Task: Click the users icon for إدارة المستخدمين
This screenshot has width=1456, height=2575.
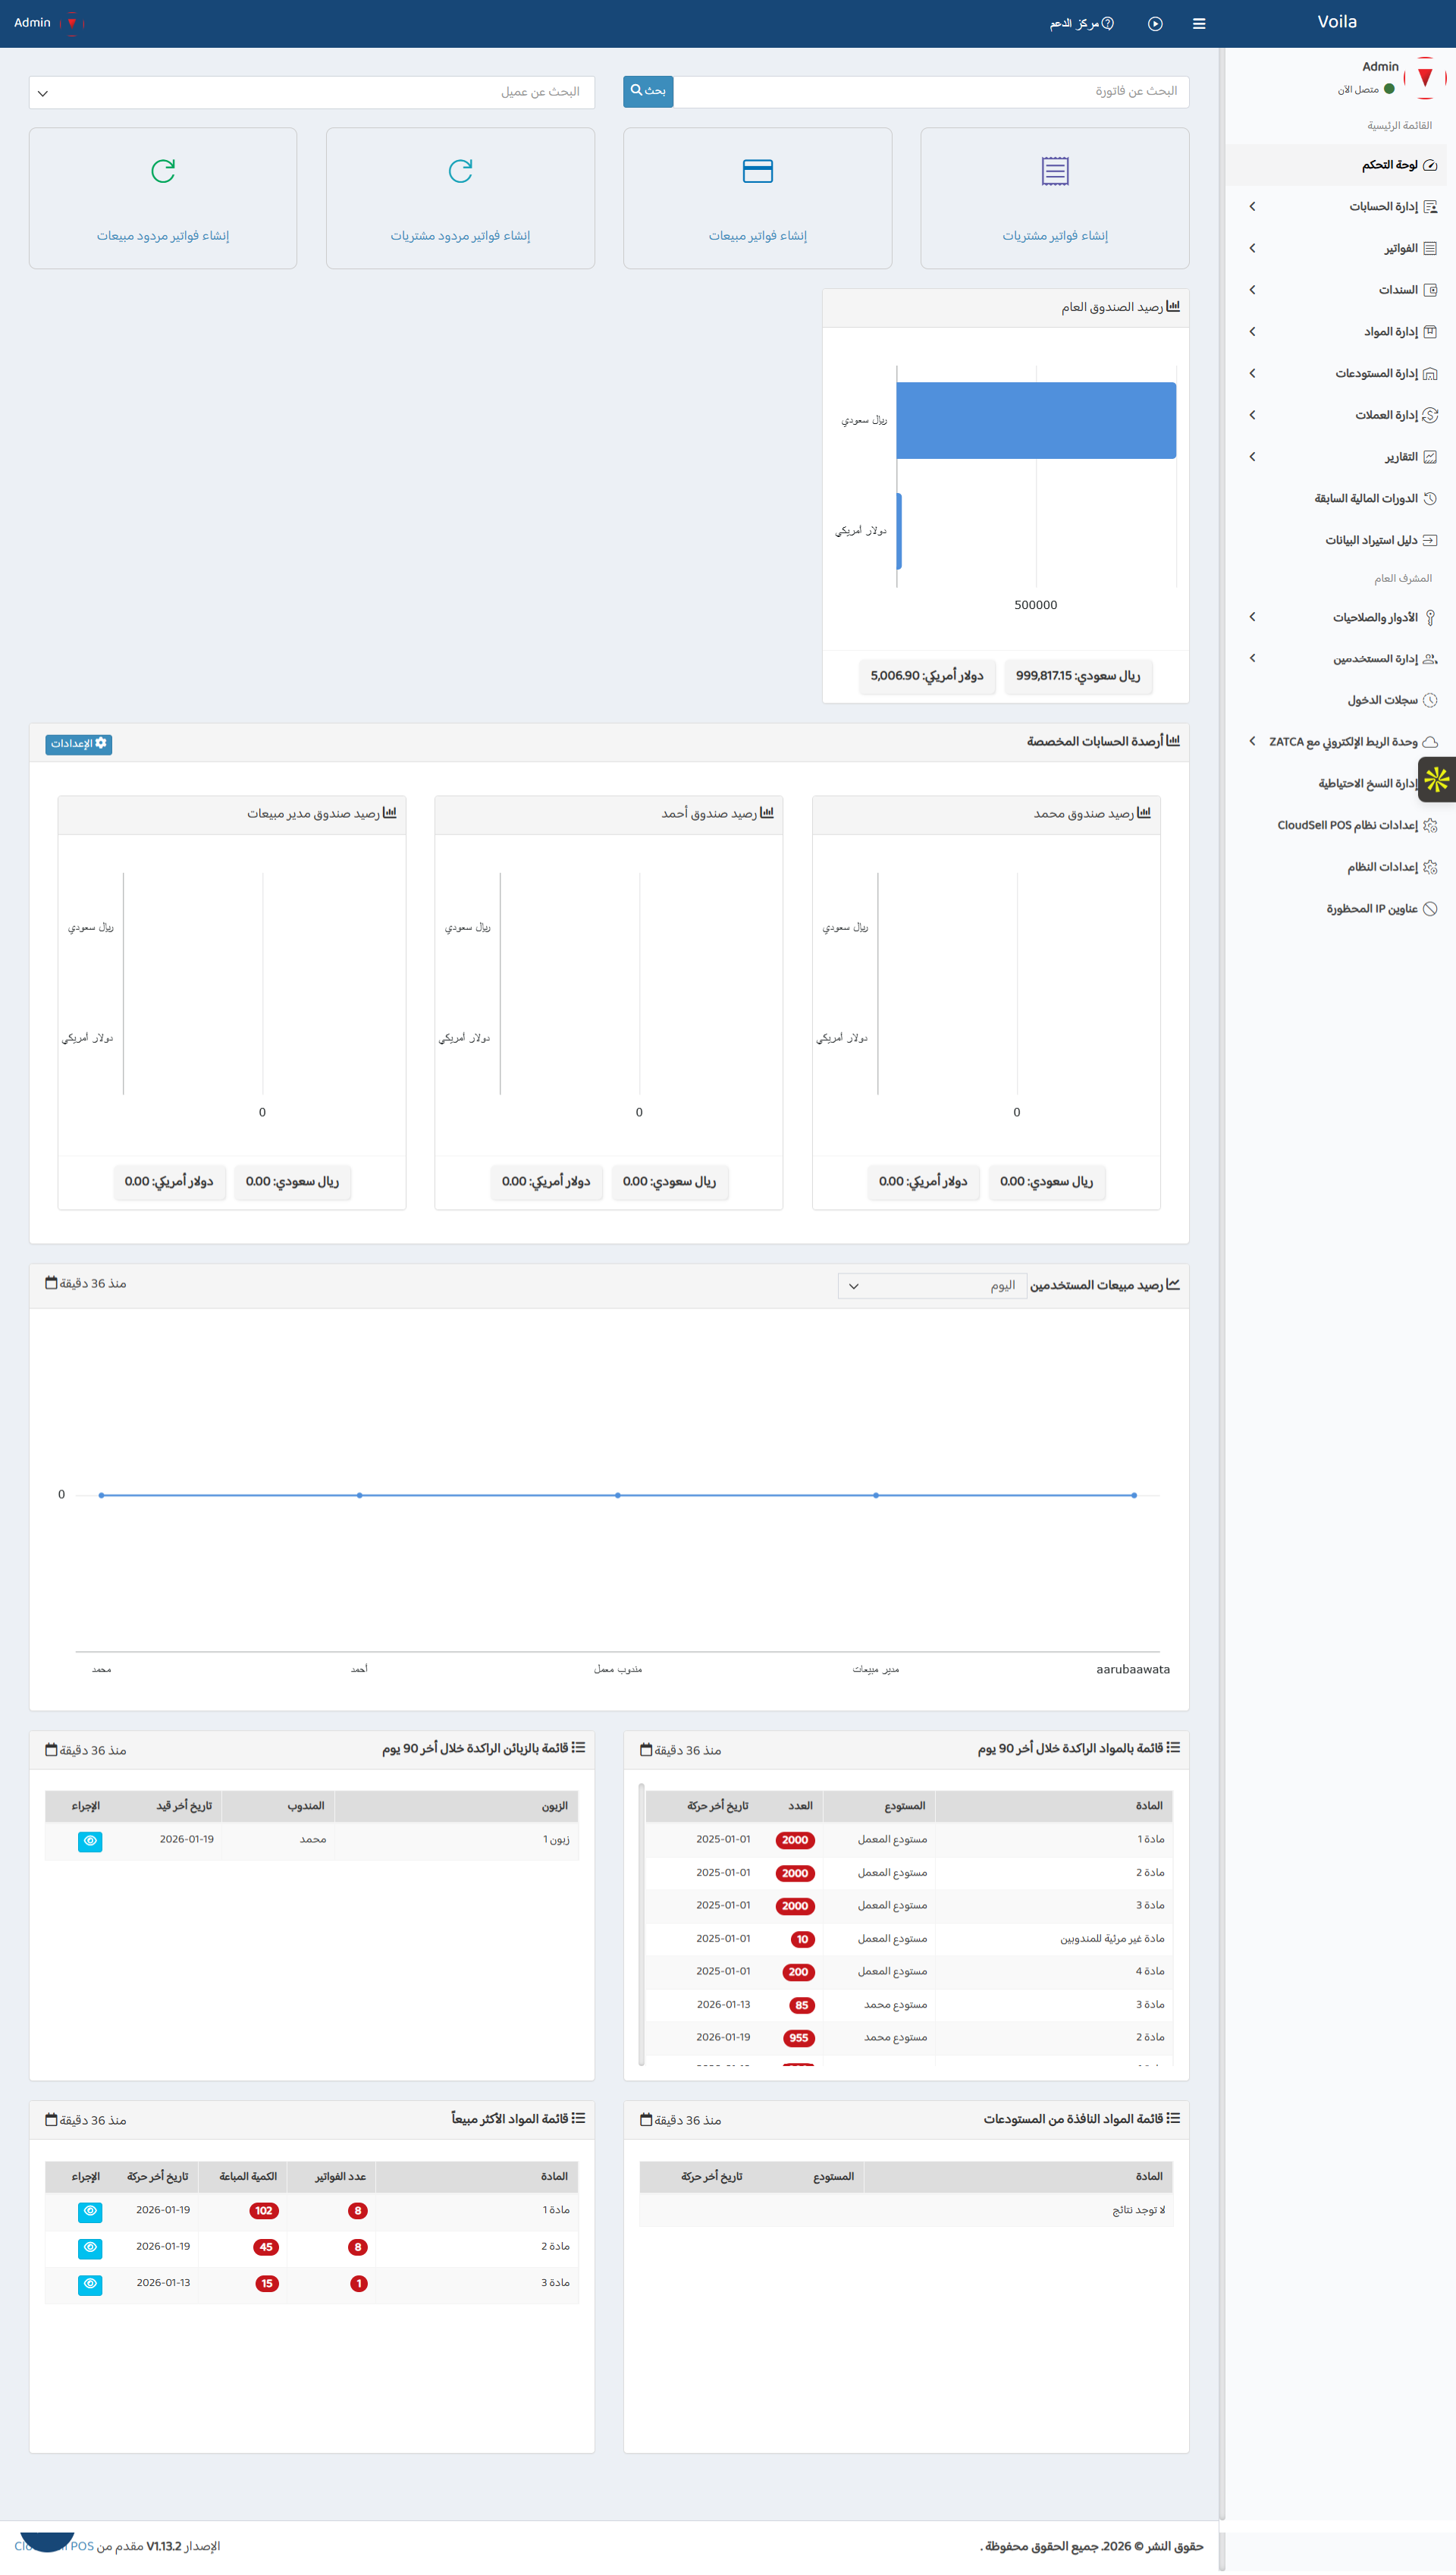Action: click(1430, 659)
